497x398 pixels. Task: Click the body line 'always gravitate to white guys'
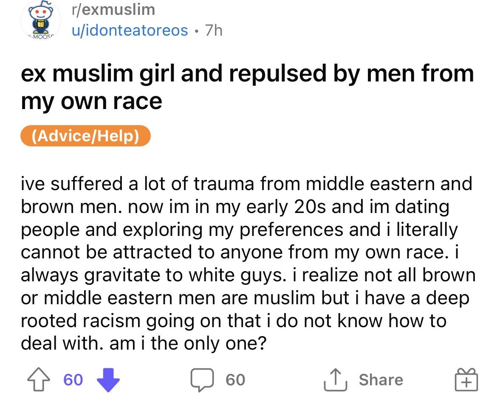pyautogui.click(x=152, y=275)
